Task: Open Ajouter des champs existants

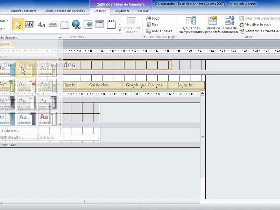Action: tap(191, 24)
